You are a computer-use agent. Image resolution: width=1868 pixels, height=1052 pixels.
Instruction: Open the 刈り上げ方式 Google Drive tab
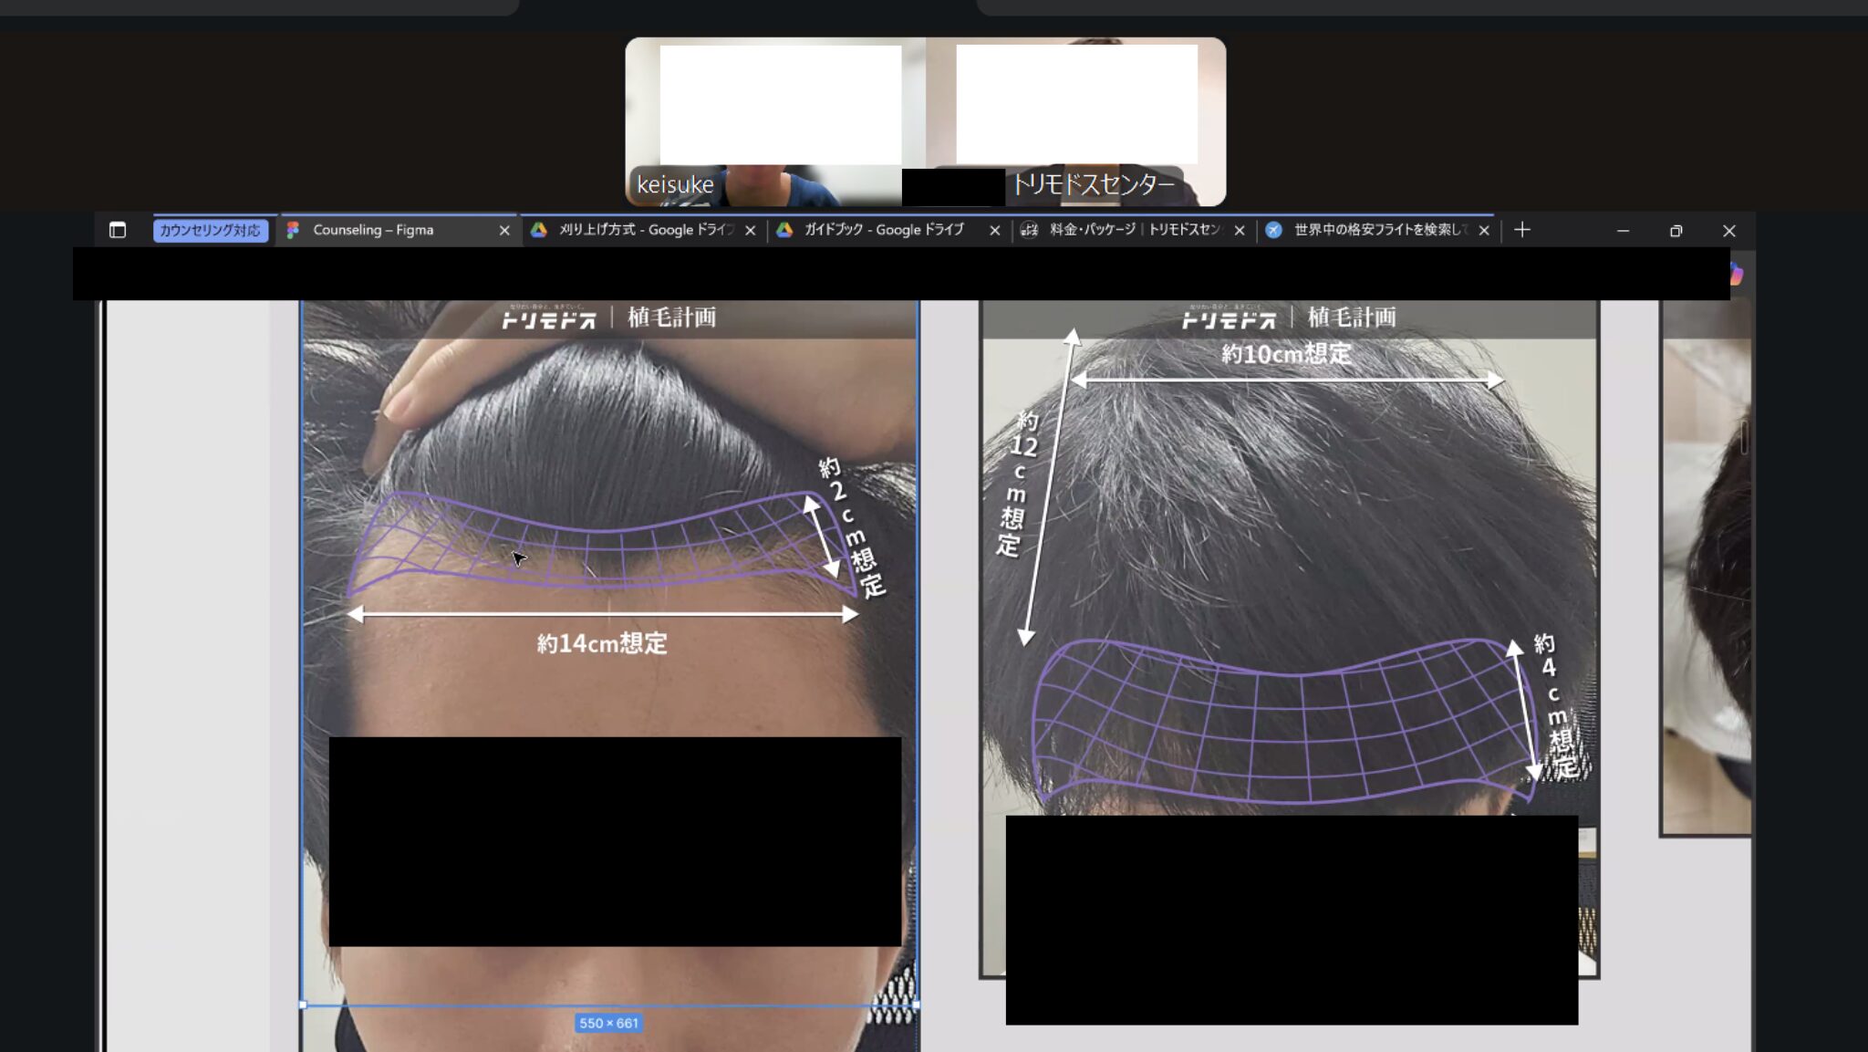pyautogui.click(x=638, y=230)
